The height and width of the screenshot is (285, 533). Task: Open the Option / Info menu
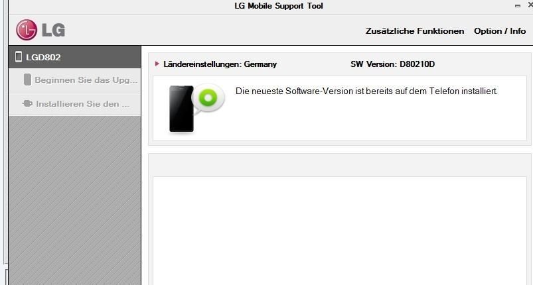click(x=500, y=31)
